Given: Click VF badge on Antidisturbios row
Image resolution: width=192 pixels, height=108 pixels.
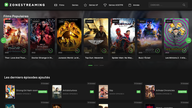Looking at the screenshot, I should tap(92, 92).
